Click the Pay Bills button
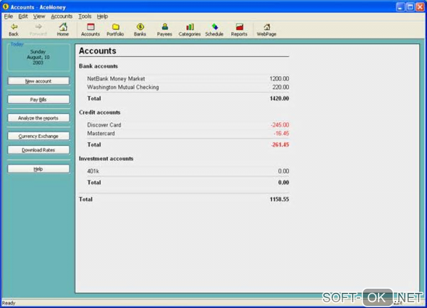 [x=39, y=100]
